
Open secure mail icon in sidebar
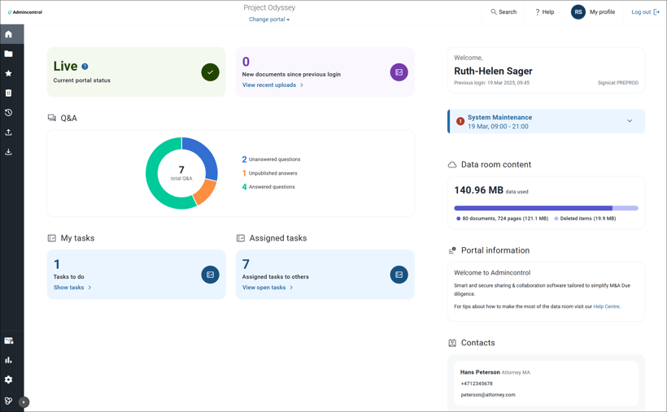coord(9,340)
